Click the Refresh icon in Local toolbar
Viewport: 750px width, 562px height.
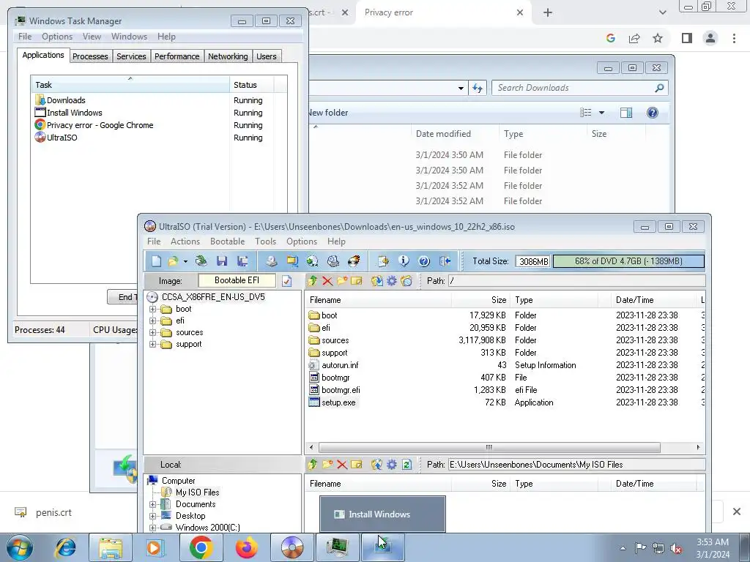click(406, 465)
